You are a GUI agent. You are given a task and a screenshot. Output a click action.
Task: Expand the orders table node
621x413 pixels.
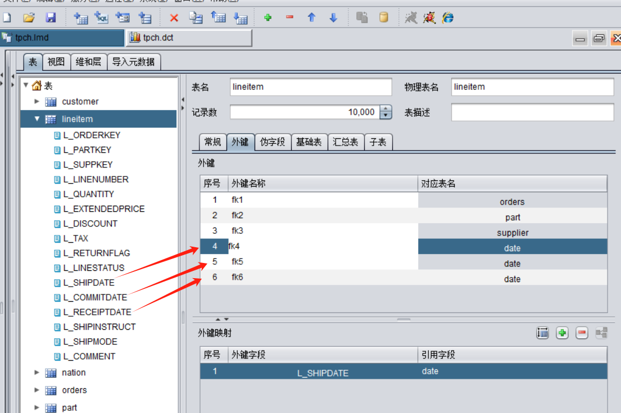37,390
